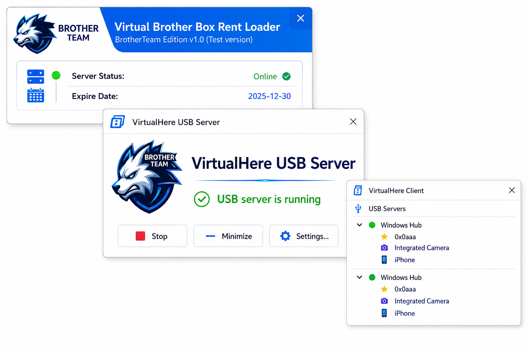This screenshot has width=529, height=352.
Task: Click the camera icon under the second Windows Hub
Action: click(384, 301)
